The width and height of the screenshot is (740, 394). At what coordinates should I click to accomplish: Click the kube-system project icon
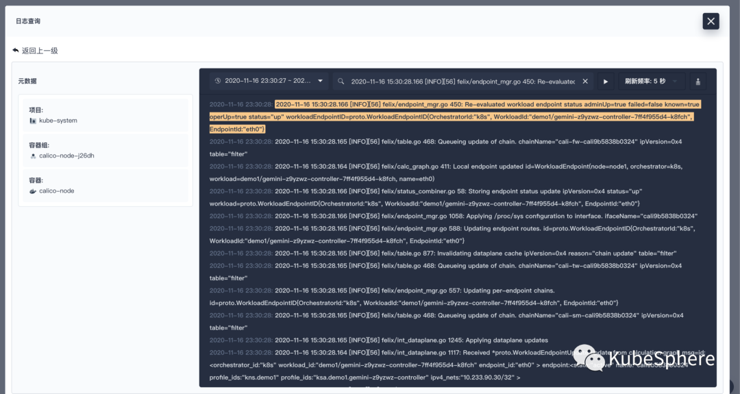(x=33, y=121)
